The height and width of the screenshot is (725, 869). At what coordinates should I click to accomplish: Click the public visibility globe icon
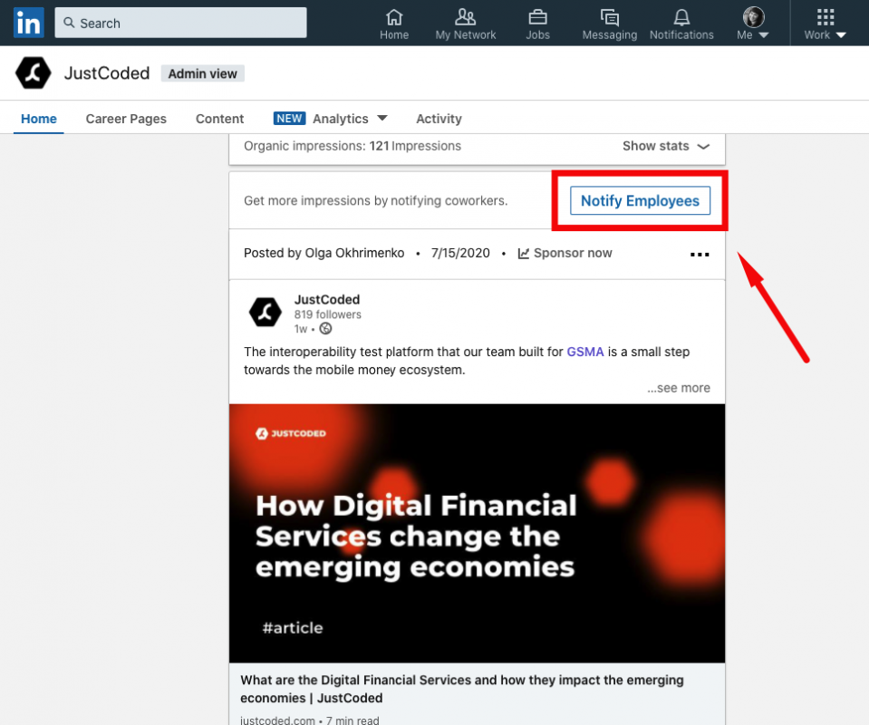pyautogui.click(x=326, y=329)
